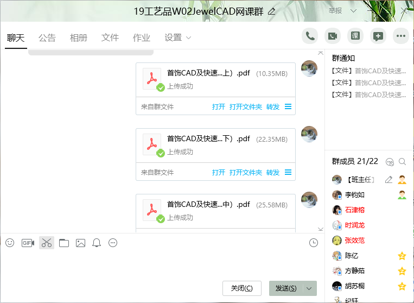Click the admin badge next to 李钧如
Viewport: 414px width, 303px height.
402,195
